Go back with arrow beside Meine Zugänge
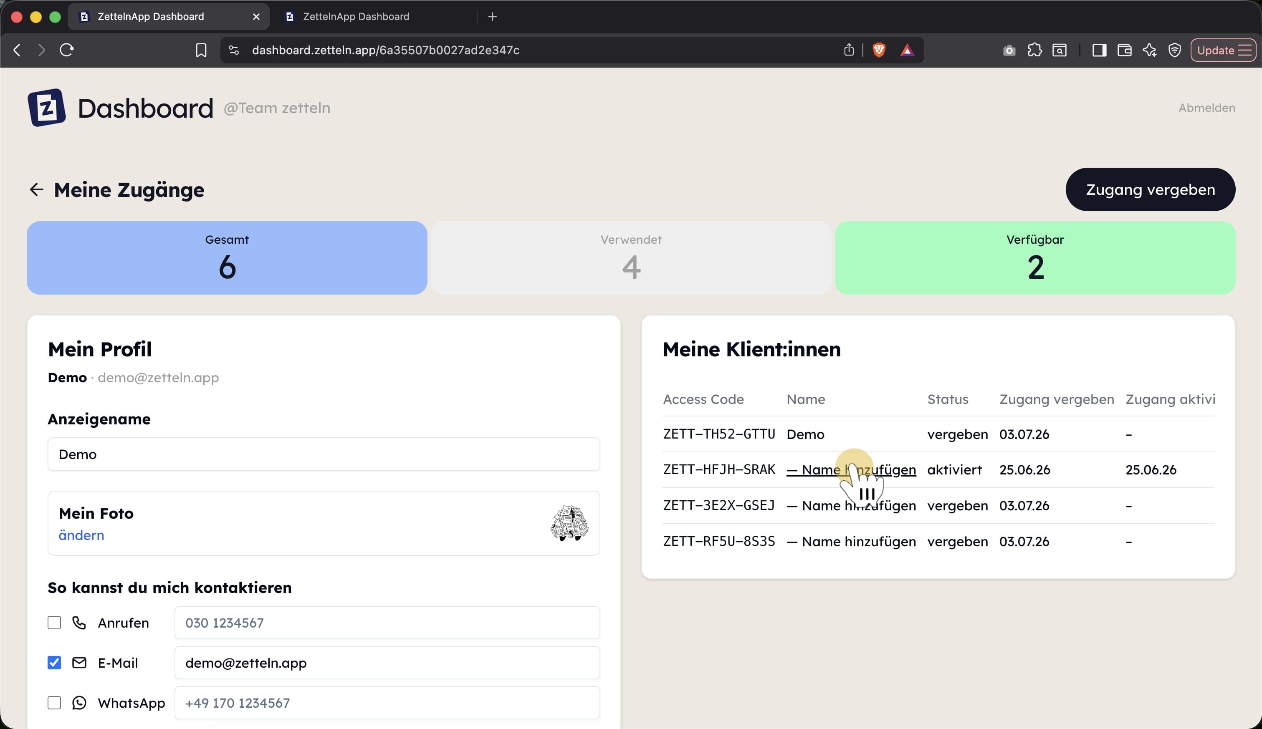The width and height of the screenshot is (1262, 729). tap(37, 190)
